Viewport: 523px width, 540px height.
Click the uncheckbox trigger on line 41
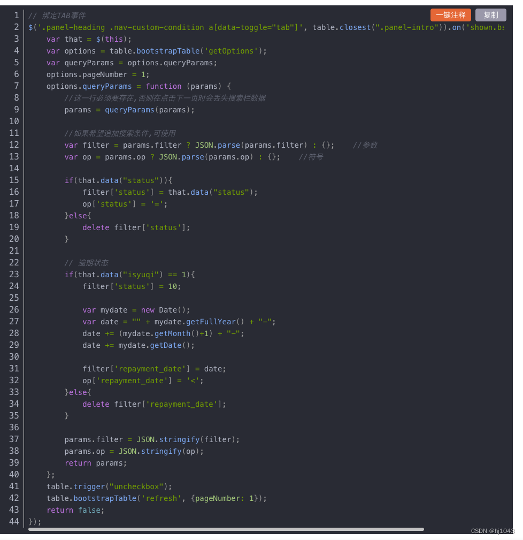[x=114, y=486]
